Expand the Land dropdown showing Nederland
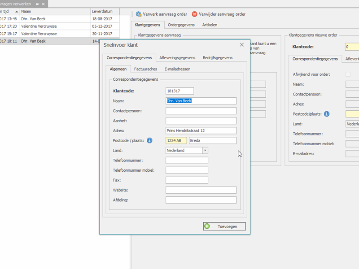 [x=205, y=151]
